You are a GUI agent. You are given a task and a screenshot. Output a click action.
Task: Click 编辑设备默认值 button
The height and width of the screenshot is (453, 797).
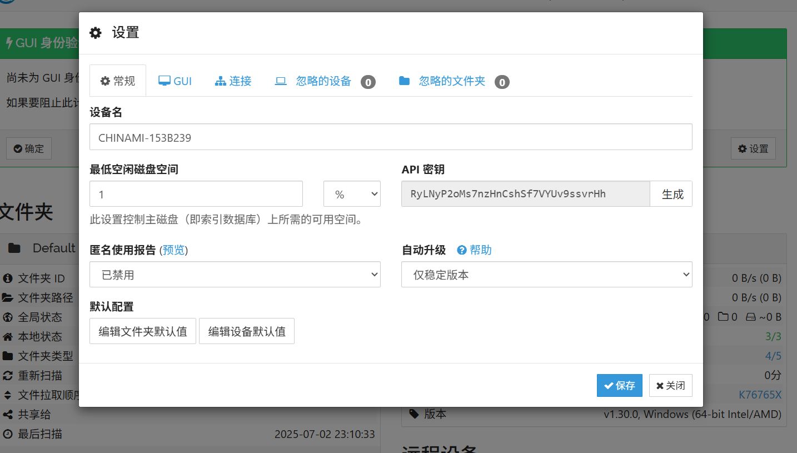click(247, 331)
